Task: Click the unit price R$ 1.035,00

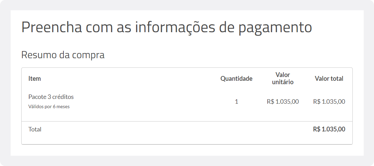Action: [x=283, y=102]
